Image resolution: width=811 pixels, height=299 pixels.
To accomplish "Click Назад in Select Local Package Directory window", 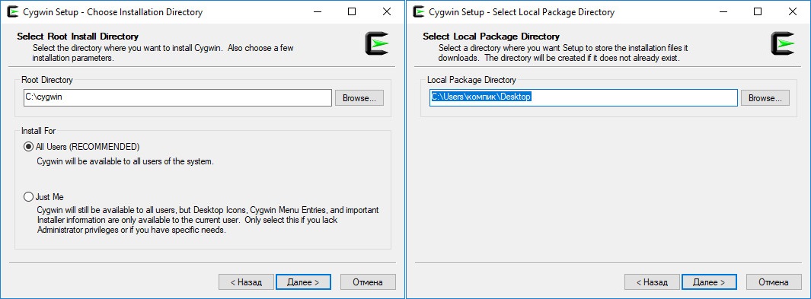I will (651, 282).
